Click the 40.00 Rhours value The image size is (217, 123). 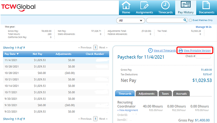153,106
